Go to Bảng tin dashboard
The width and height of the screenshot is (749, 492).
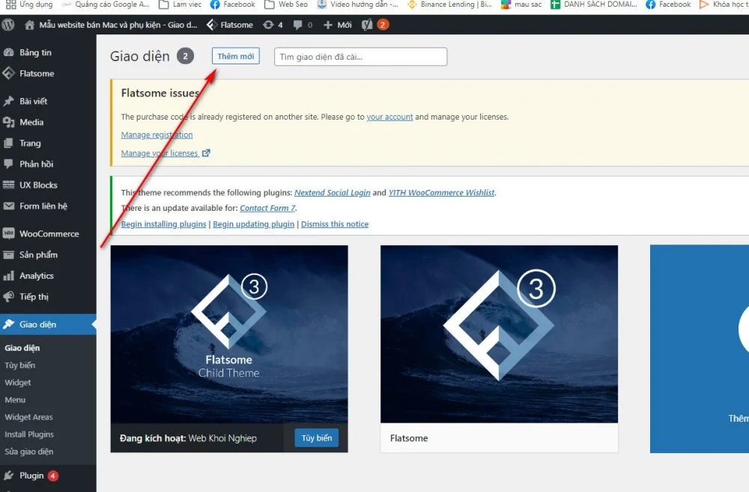pos(35,52)
